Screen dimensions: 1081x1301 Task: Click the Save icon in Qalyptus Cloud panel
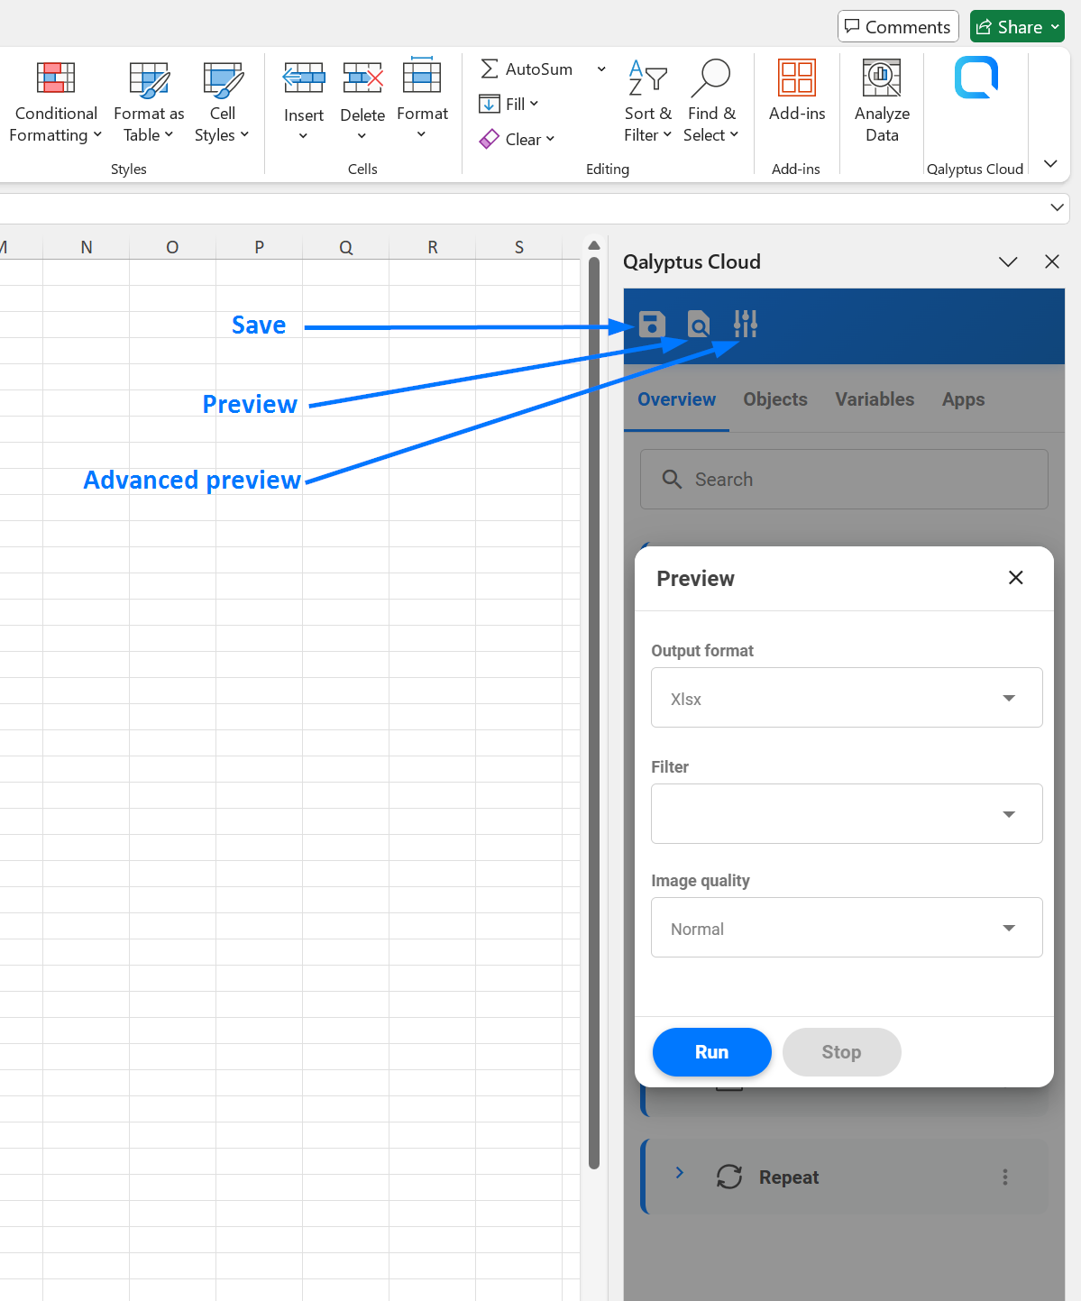[652, 324]
